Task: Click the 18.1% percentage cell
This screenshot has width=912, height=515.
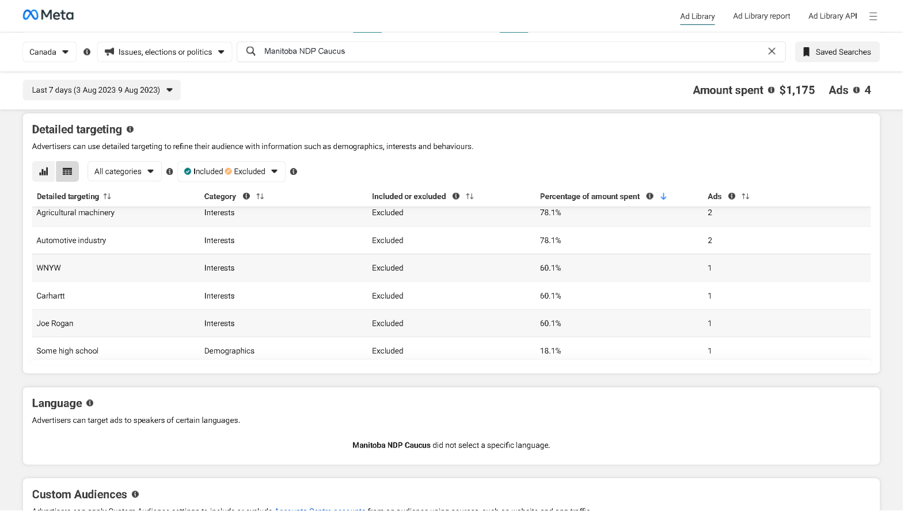Action: tap(550, 351)
